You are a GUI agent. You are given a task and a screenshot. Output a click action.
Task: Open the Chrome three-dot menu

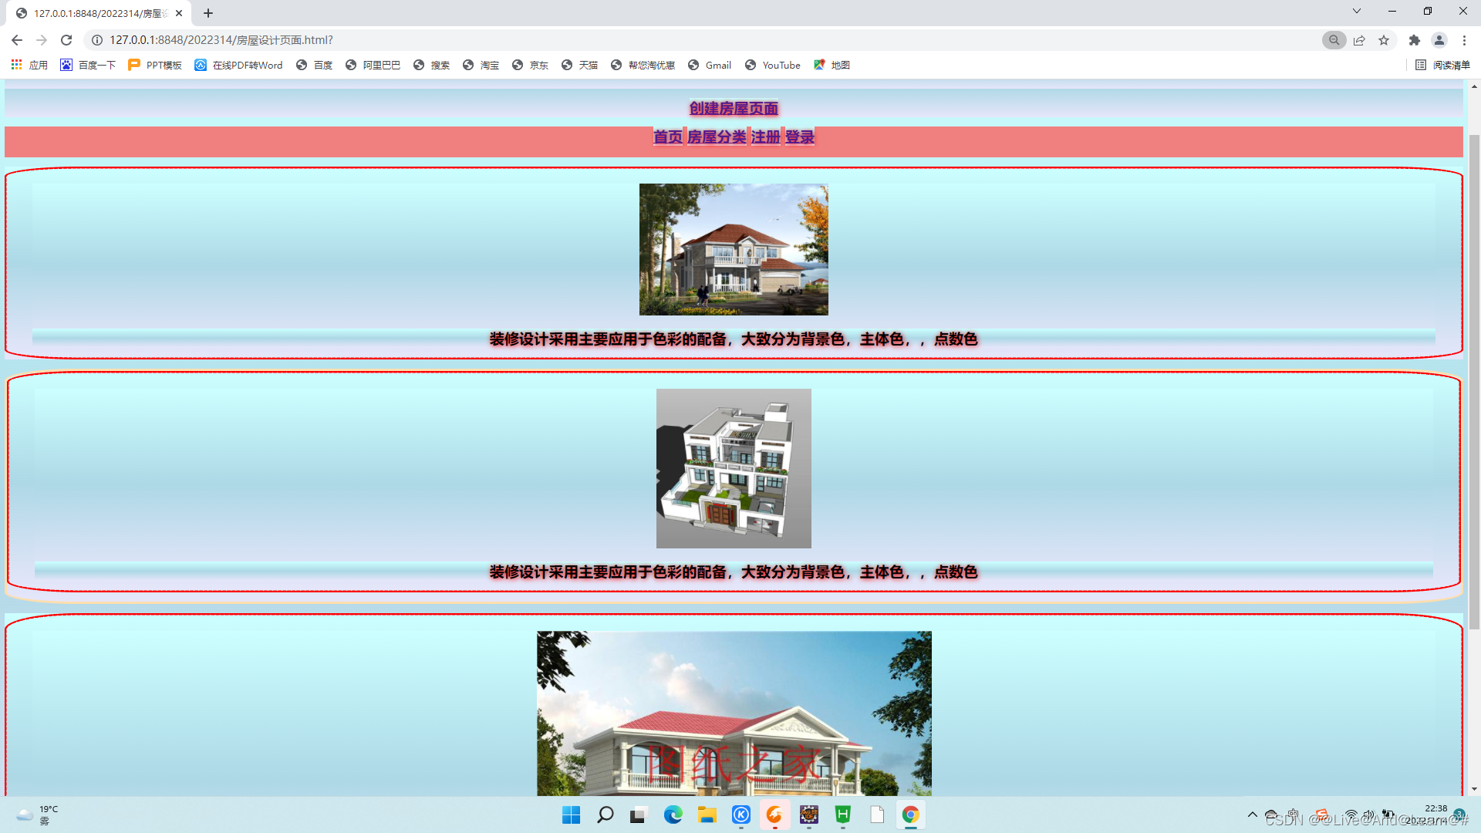(x=1464, y=40)
